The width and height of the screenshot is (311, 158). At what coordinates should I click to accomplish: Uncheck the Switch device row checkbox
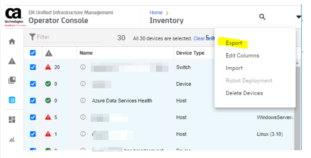tap(33, 67)
